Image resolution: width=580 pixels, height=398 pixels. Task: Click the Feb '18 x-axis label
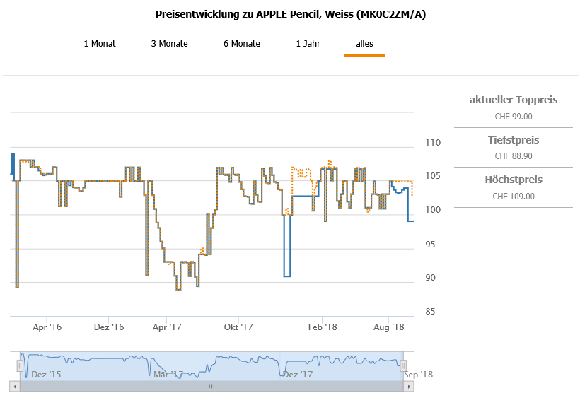[322, 327]
